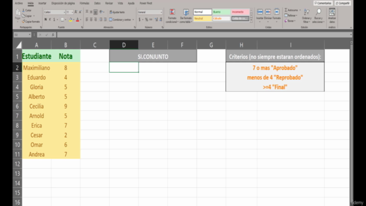Open the Name Box dropdown arrow
The height and width of the screenshot is (206, 366).
[x=30, y=35]
